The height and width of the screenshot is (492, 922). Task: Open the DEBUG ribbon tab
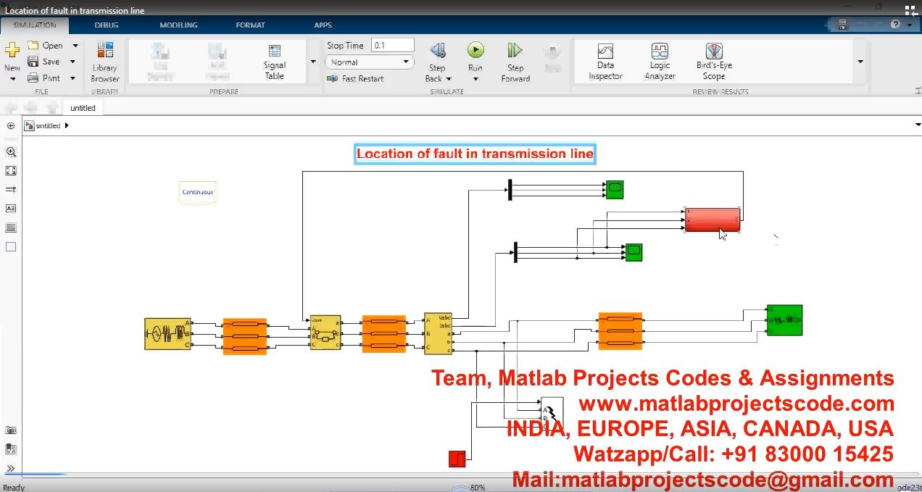click(107, 25)
